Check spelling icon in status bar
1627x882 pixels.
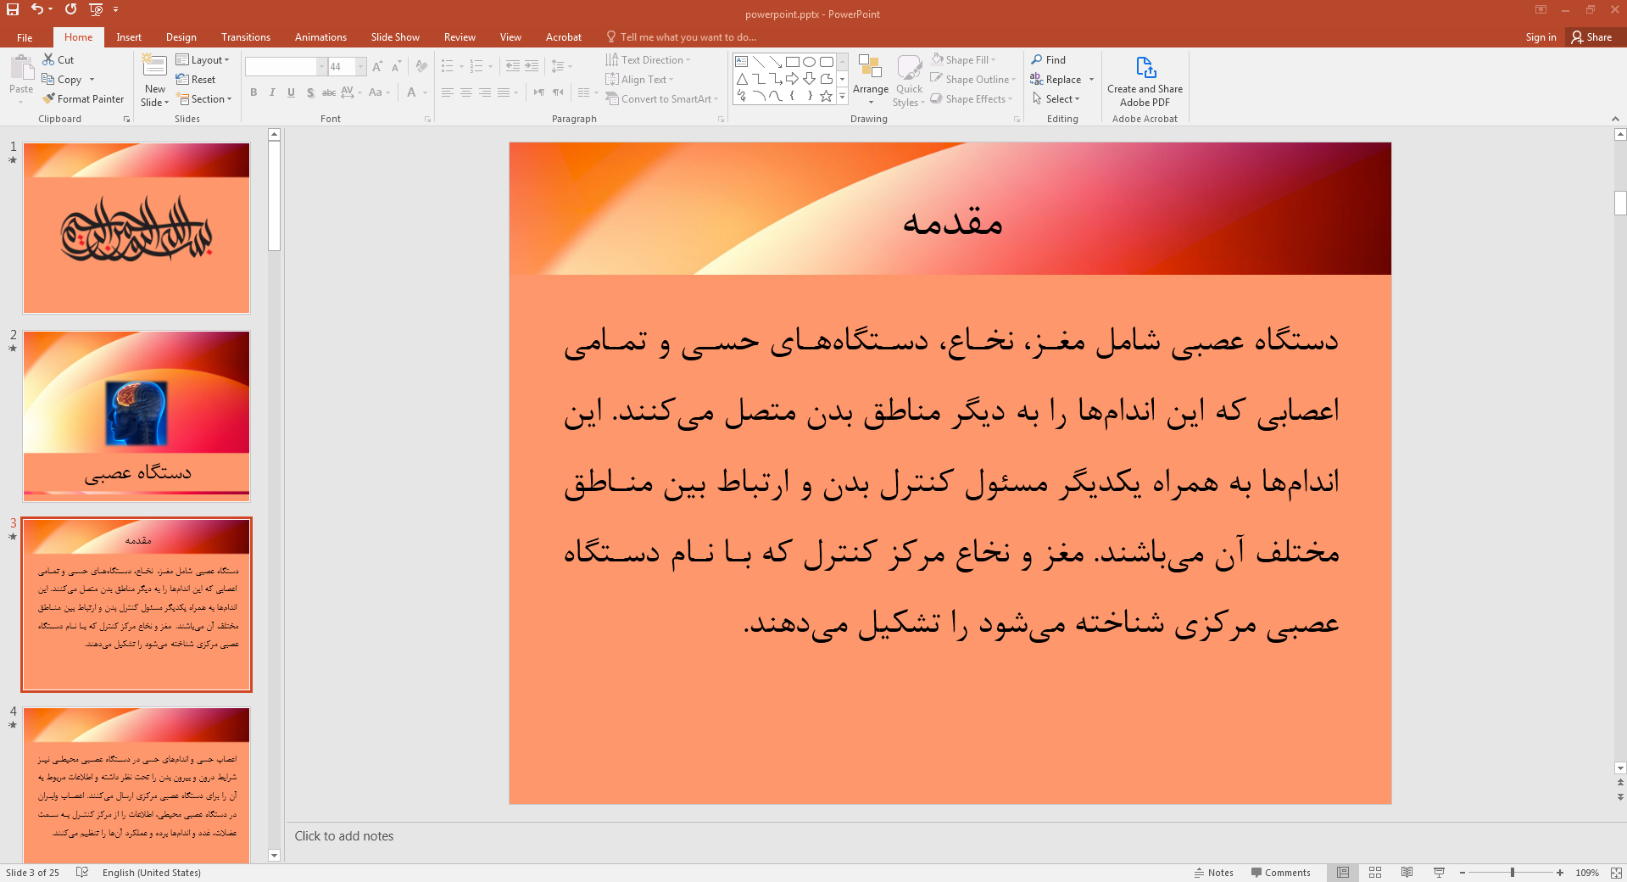tap(82, 872)
